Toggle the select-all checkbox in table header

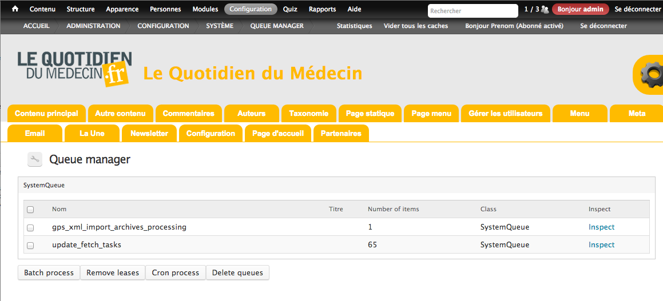pos(30,210)
